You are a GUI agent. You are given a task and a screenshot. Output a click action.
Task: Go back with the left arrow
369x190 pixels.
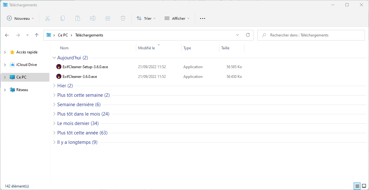(x=7, y=35)
